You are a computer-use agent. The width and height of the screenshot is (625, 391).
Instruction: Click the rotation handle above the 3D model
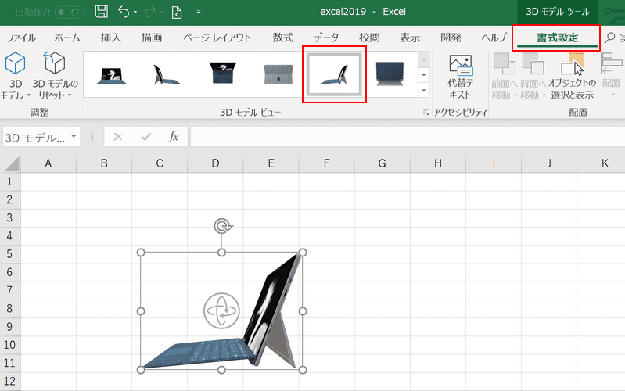(222, 227)
